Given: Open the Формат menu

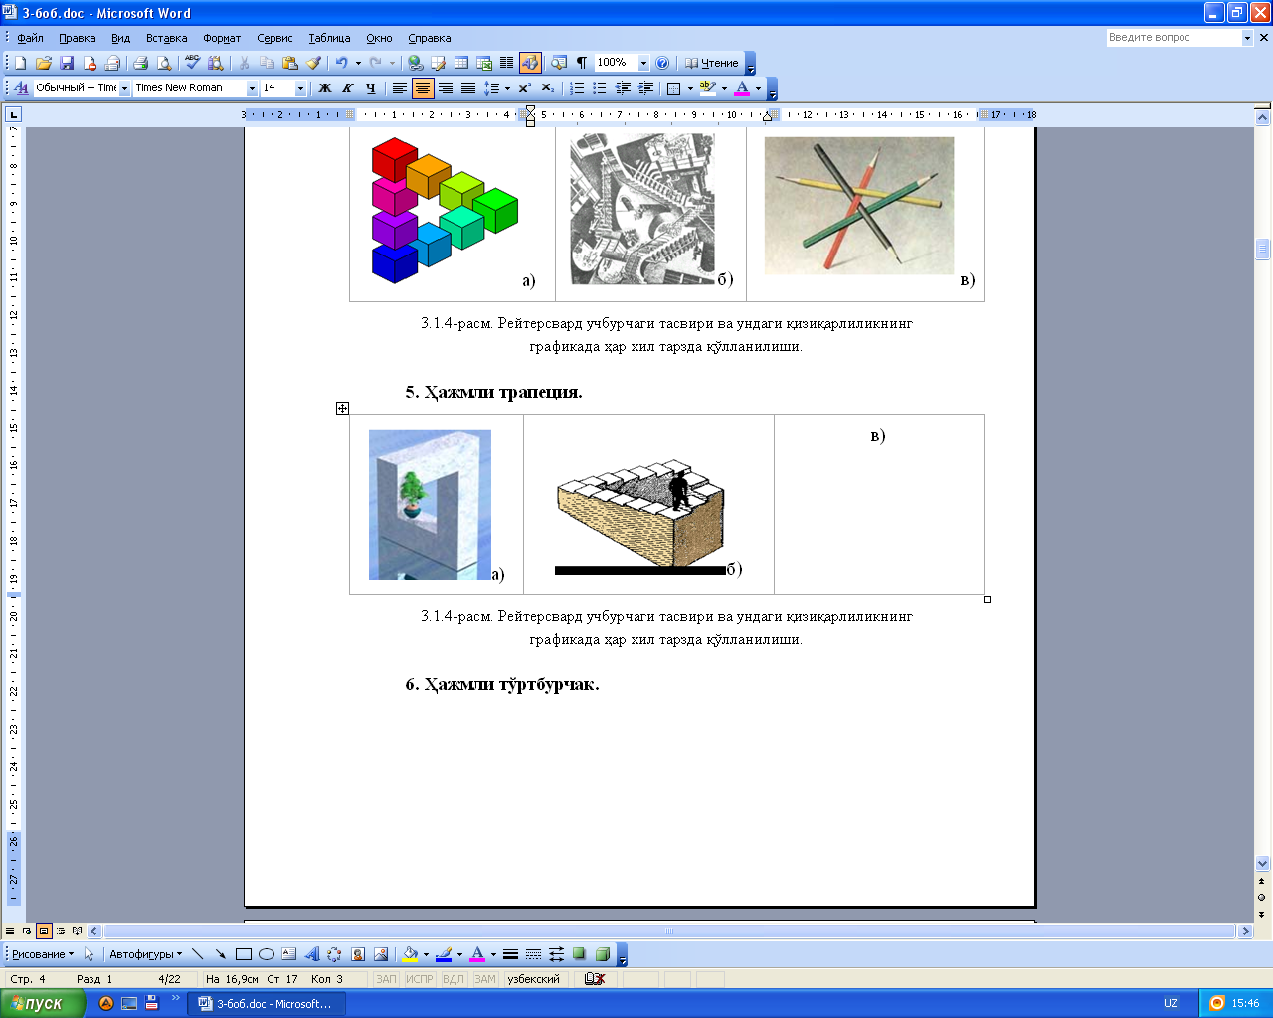Looking at the screenshot, I should click(222, 38).
